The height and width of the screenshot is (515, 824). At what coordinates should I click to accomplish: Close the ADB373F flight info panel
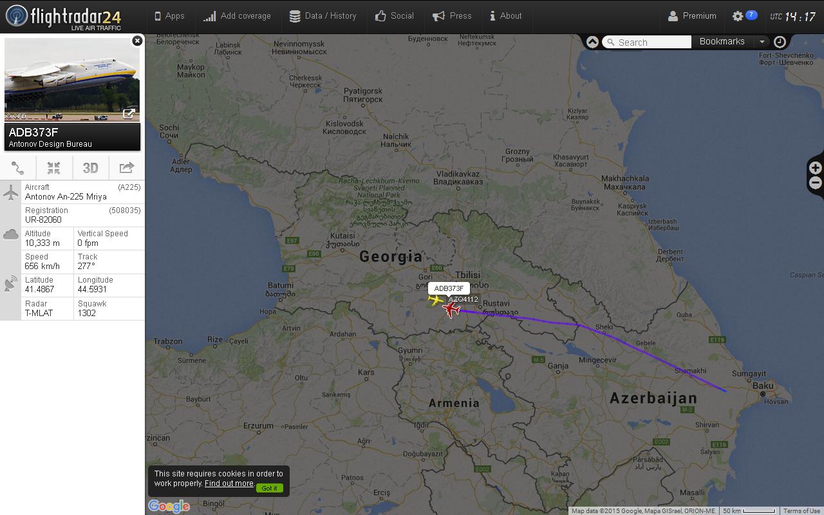tap(137, 41)
